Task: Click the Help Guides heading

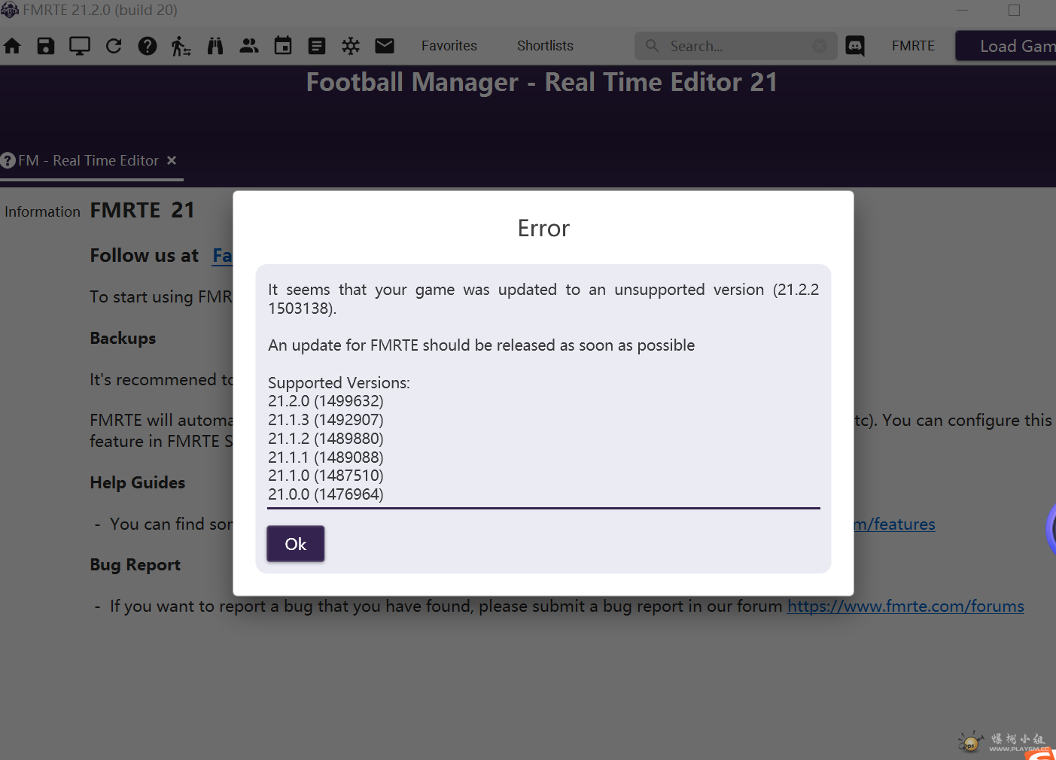Action: 138,483
